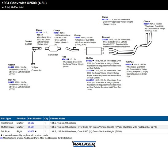Open muffler part number 18133
168x147 pixels.
click(x=89, y=80)
